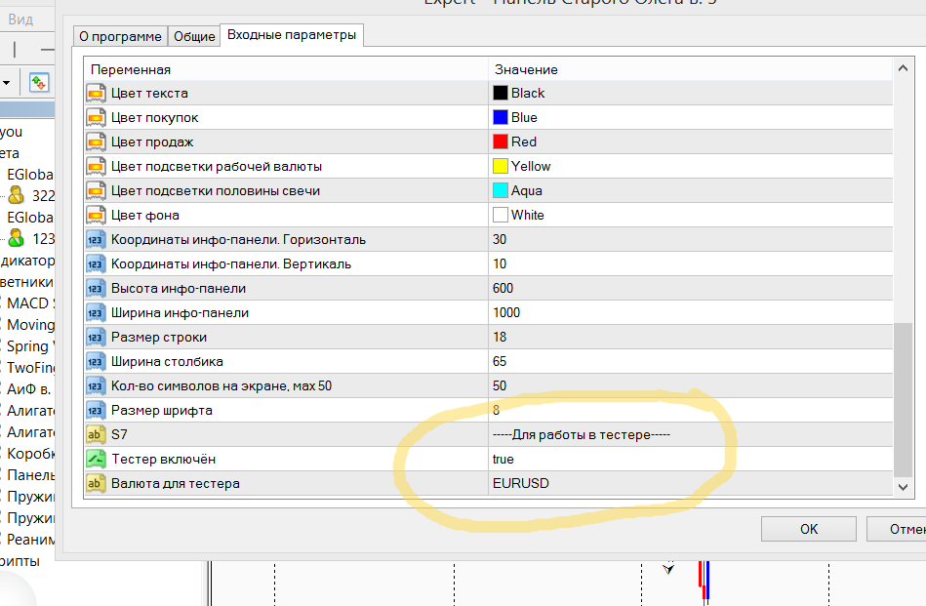Click the color icon beside Цвет фона
Image resolution: width=926 pixels, height=606 pixels.
[96, 215]
